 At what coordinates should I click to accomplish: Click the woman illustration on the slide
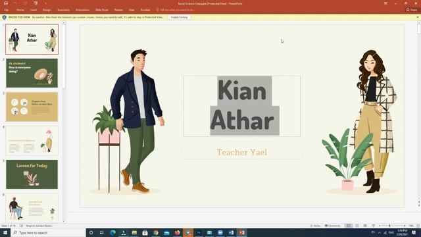(374, 121)
